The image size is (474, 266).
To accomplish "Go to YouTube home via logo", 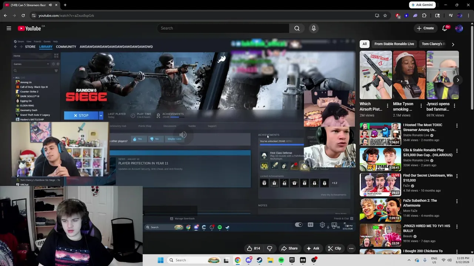I will (x=29, y=28).
